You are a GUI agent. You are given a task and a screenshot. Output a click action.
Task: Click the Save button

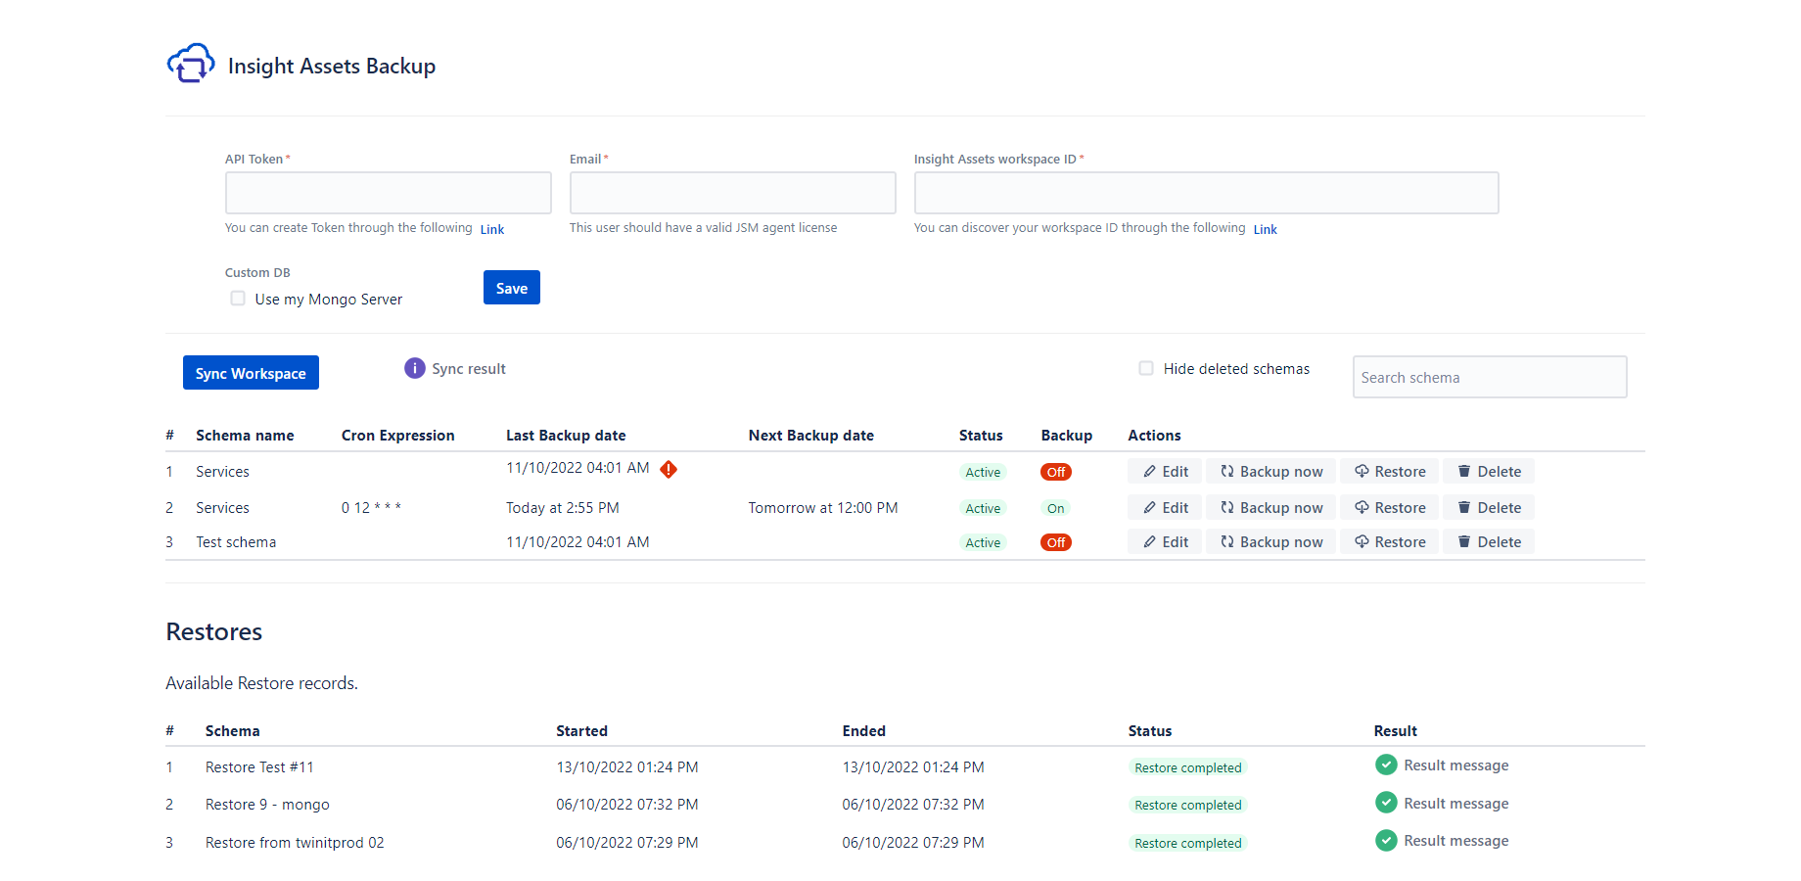point(512,288)
